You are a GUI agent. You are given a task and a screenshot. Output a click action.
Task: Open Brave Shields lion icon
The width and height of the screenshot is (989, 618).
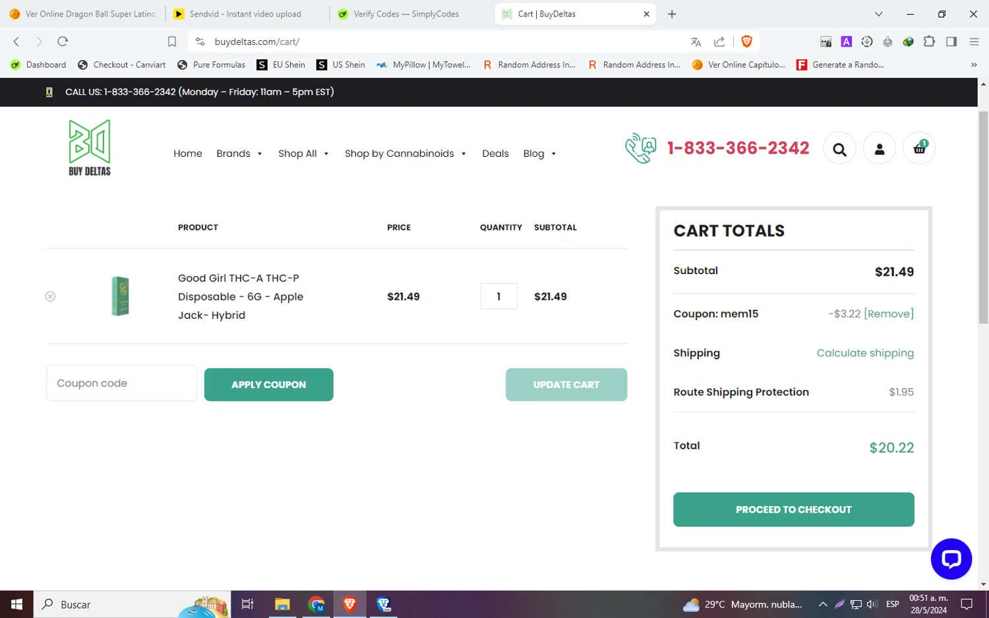(746, 42)
